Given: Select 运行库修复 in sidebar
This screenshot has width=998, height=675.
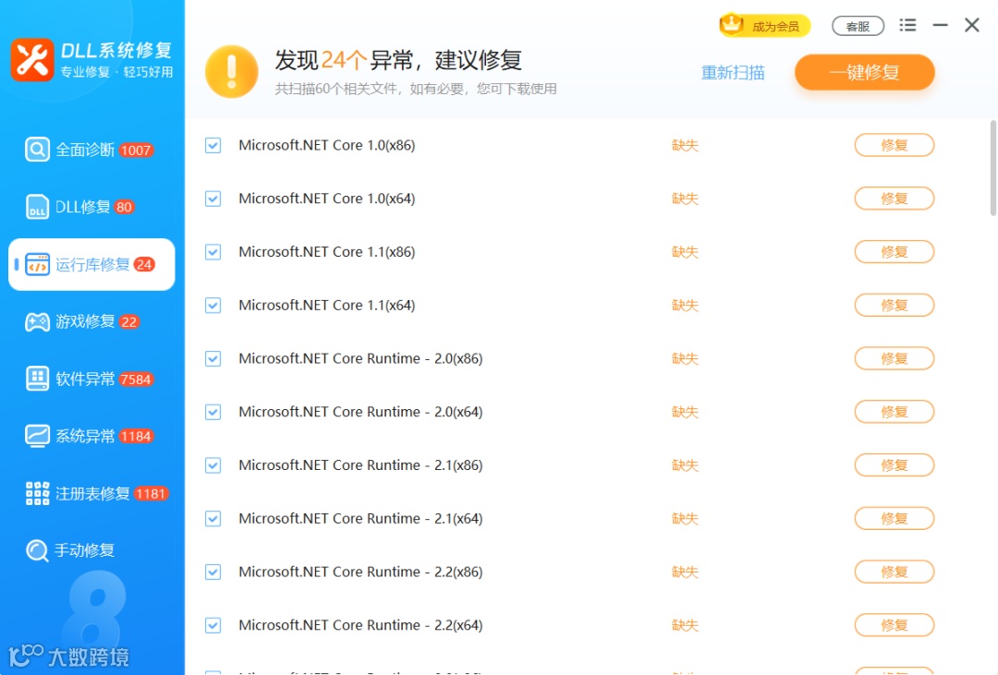Looking at the screenshot, I should tap(91, 264).
